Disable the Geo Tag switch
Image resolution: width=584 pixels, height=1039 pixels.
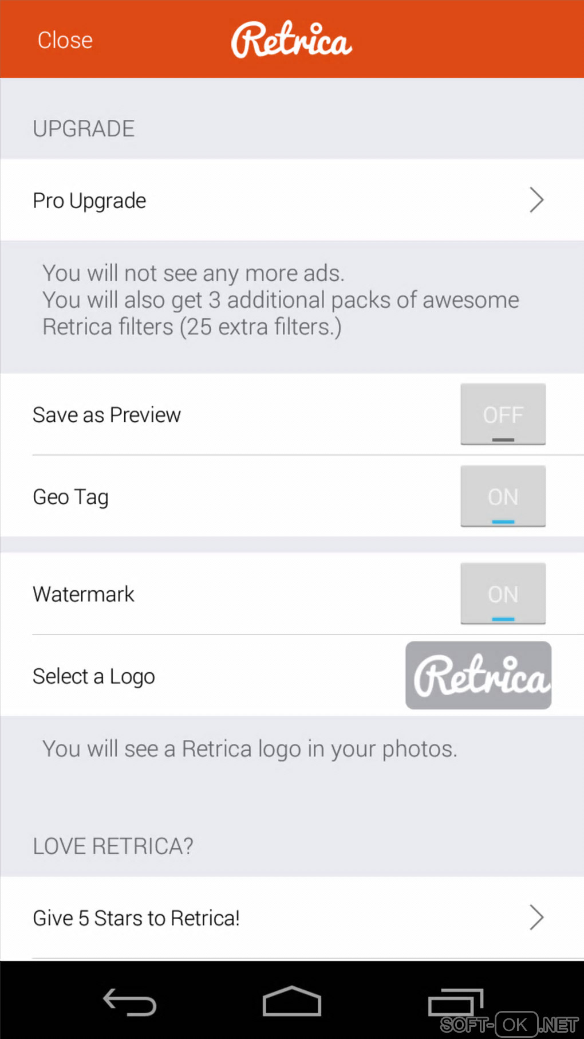503,496
